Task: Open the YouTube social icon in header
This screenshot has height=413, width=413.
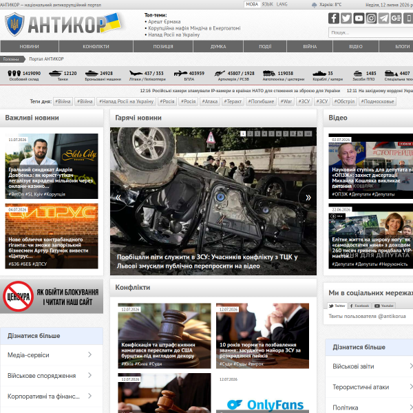Action: click(x=359, y=18)
